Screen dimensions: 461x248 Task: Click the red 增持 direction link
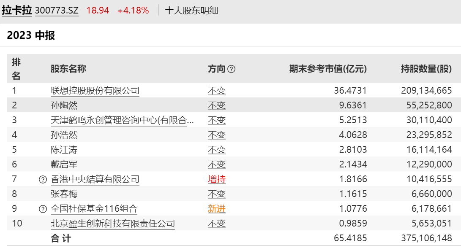pos(217,179)
